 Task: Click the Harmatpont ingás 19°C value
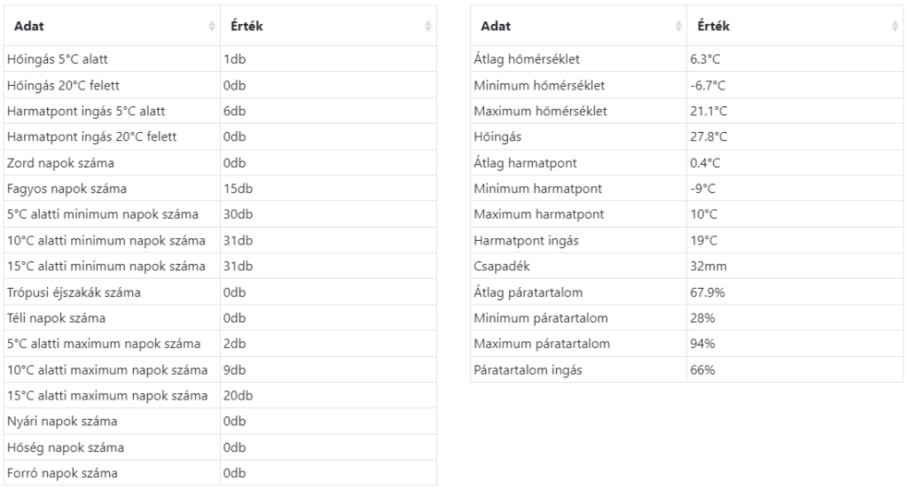pyautogui.click(x=705, y=241)
